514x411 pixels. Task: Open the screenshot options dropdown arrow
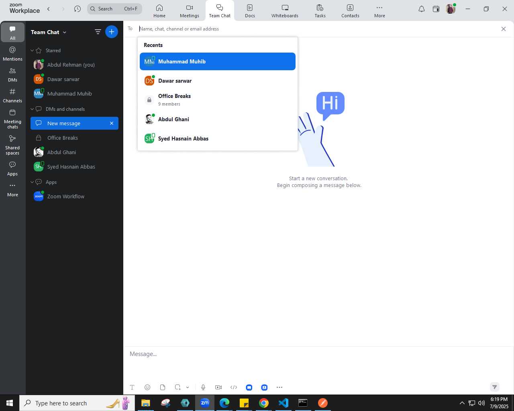pyautogui.click(x=188, y=387)
